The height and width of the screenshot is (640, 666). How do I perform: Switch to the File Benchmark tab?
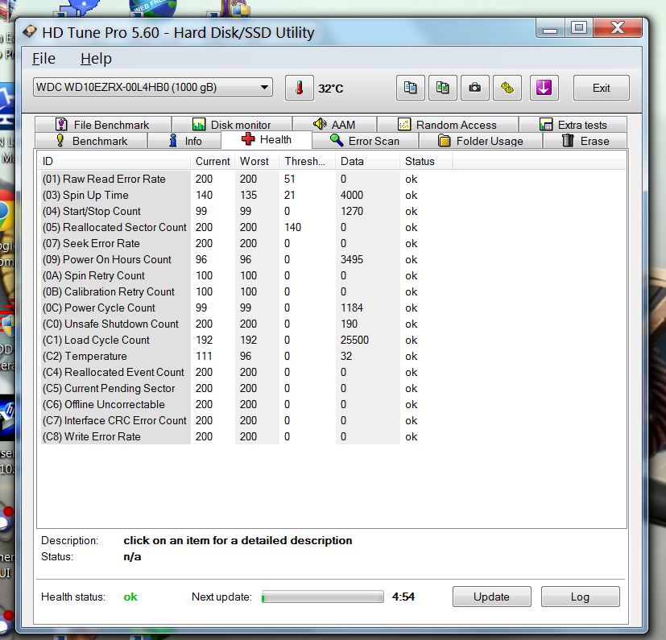(103, 125)
